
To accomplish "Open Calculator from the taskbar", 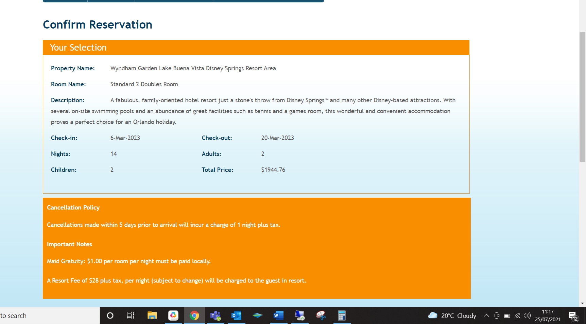I will (x=342, y=316).
